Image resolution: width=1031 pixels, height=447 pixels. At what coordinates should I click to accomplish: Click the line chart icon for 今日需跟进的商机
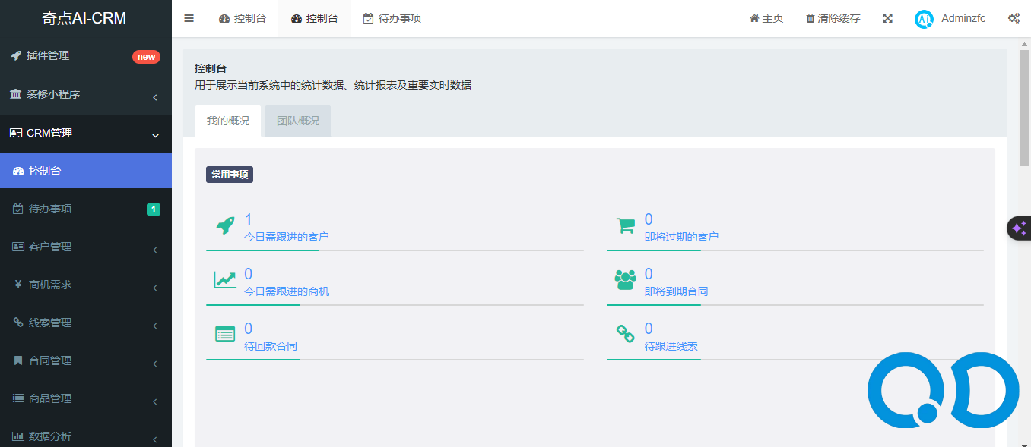coord(225,280)
